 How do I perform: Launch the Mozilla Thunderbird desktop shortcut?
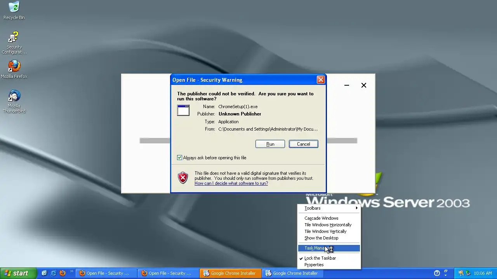click(x=14, y=101)
